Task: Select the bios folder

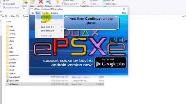Action: 11,27
